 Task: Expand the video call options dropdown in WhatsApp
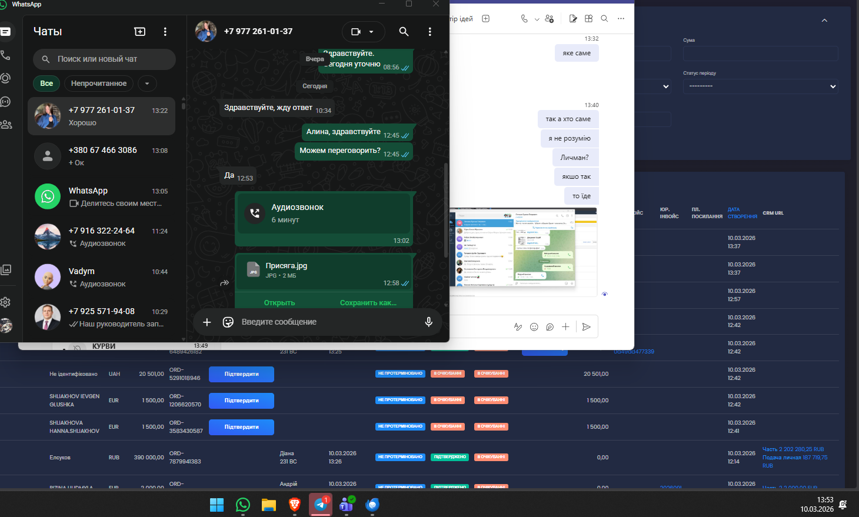click(x=371, y=32)
